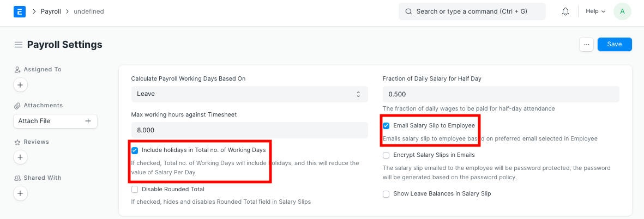Click the plus icon under Assigned To
Screen dimensions: 644x219
coord(20,85)
